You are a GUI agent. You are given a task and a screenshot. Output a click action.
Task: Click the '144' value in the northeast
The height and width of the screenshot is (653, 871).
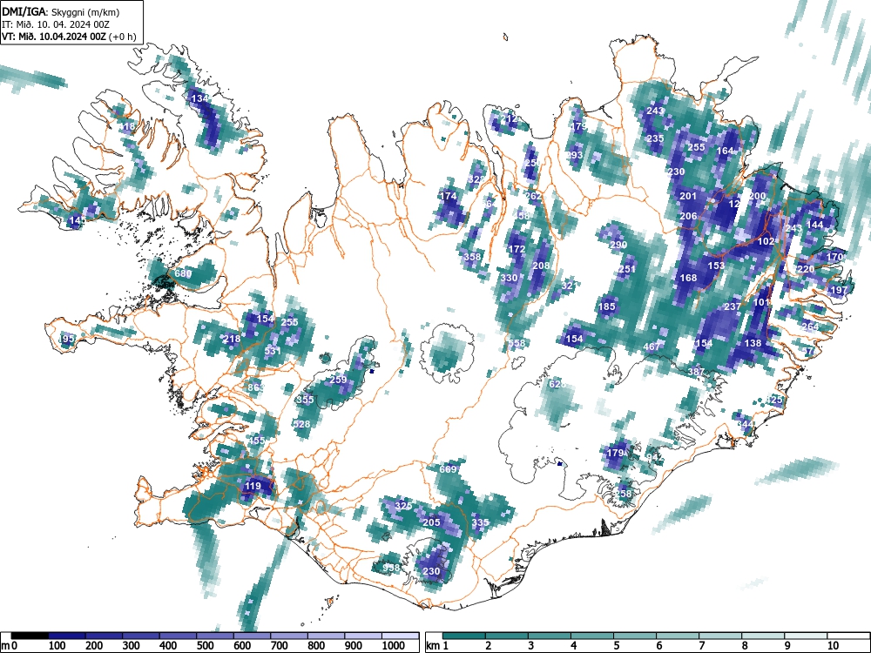click(814, 225)
